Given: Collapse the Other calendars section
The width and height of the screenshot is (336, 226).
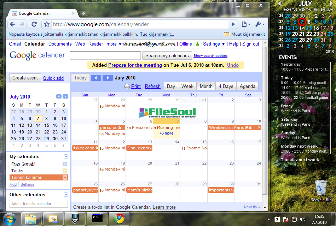Looking at the screenshot, I should tap(65, 195).
